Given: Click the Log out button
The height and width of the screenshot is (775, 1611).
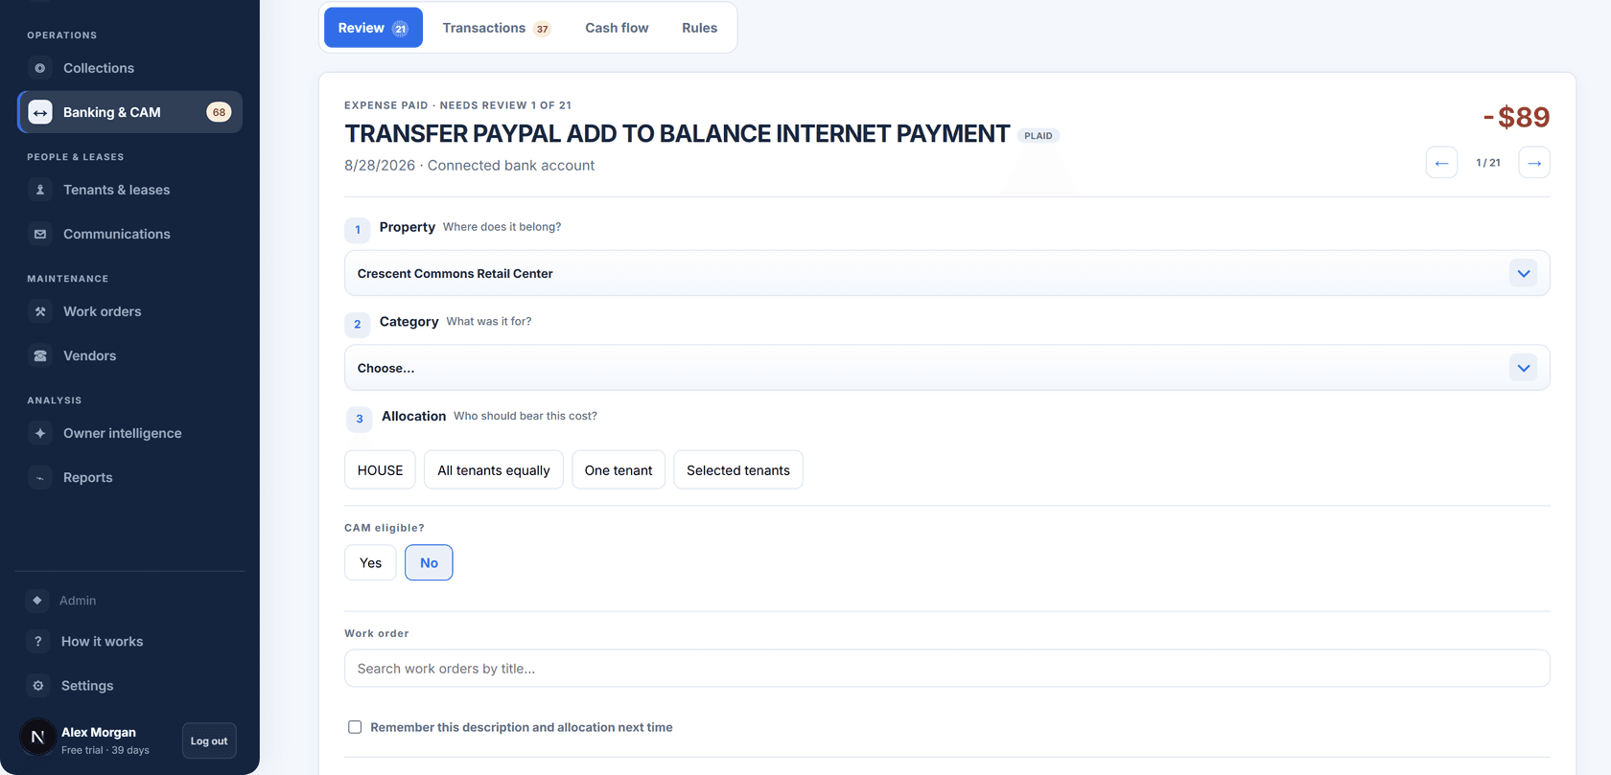Looking at the screenshot, I should pyautogui.click(x=209, y=741).
